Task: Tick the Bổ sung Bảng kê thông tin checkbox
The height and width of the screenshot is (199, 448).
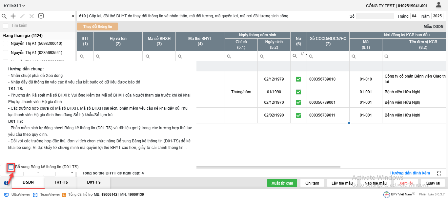Action: tap(11, 167)
